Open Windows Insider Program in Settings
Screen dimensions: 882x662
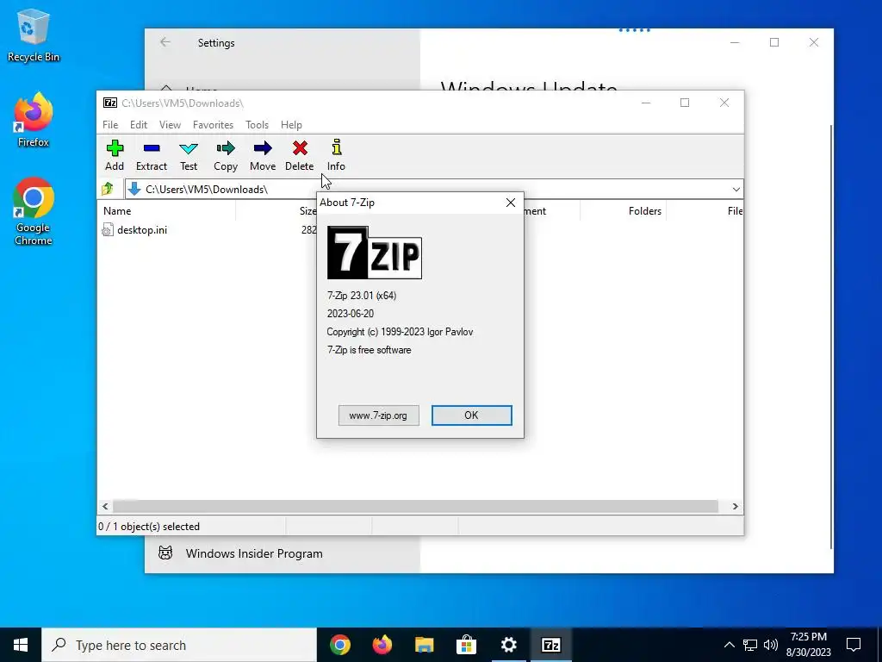click(254, 553)
